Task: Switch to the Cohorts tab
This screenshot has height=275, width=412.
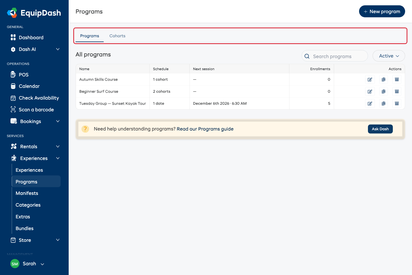Action: click(x=117, y=36)
